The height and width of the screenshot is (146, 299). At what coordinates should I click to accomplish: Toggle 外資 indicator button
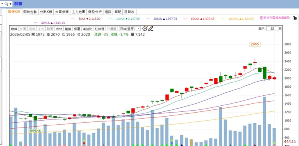(23, 29)
